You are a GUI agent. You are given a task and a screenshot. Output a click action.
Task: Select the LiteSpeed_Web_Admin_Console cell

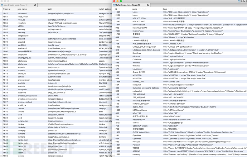pos(146,50)
